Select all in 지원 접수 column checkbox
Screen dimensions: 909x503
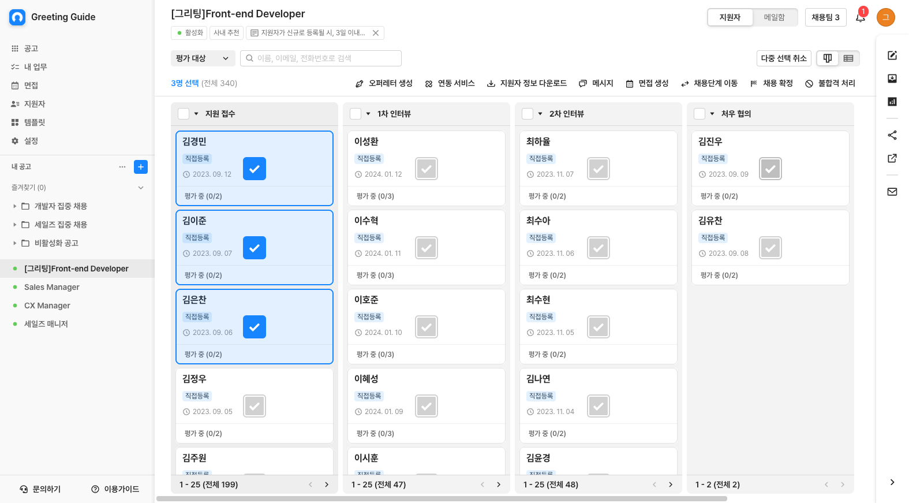184,114
